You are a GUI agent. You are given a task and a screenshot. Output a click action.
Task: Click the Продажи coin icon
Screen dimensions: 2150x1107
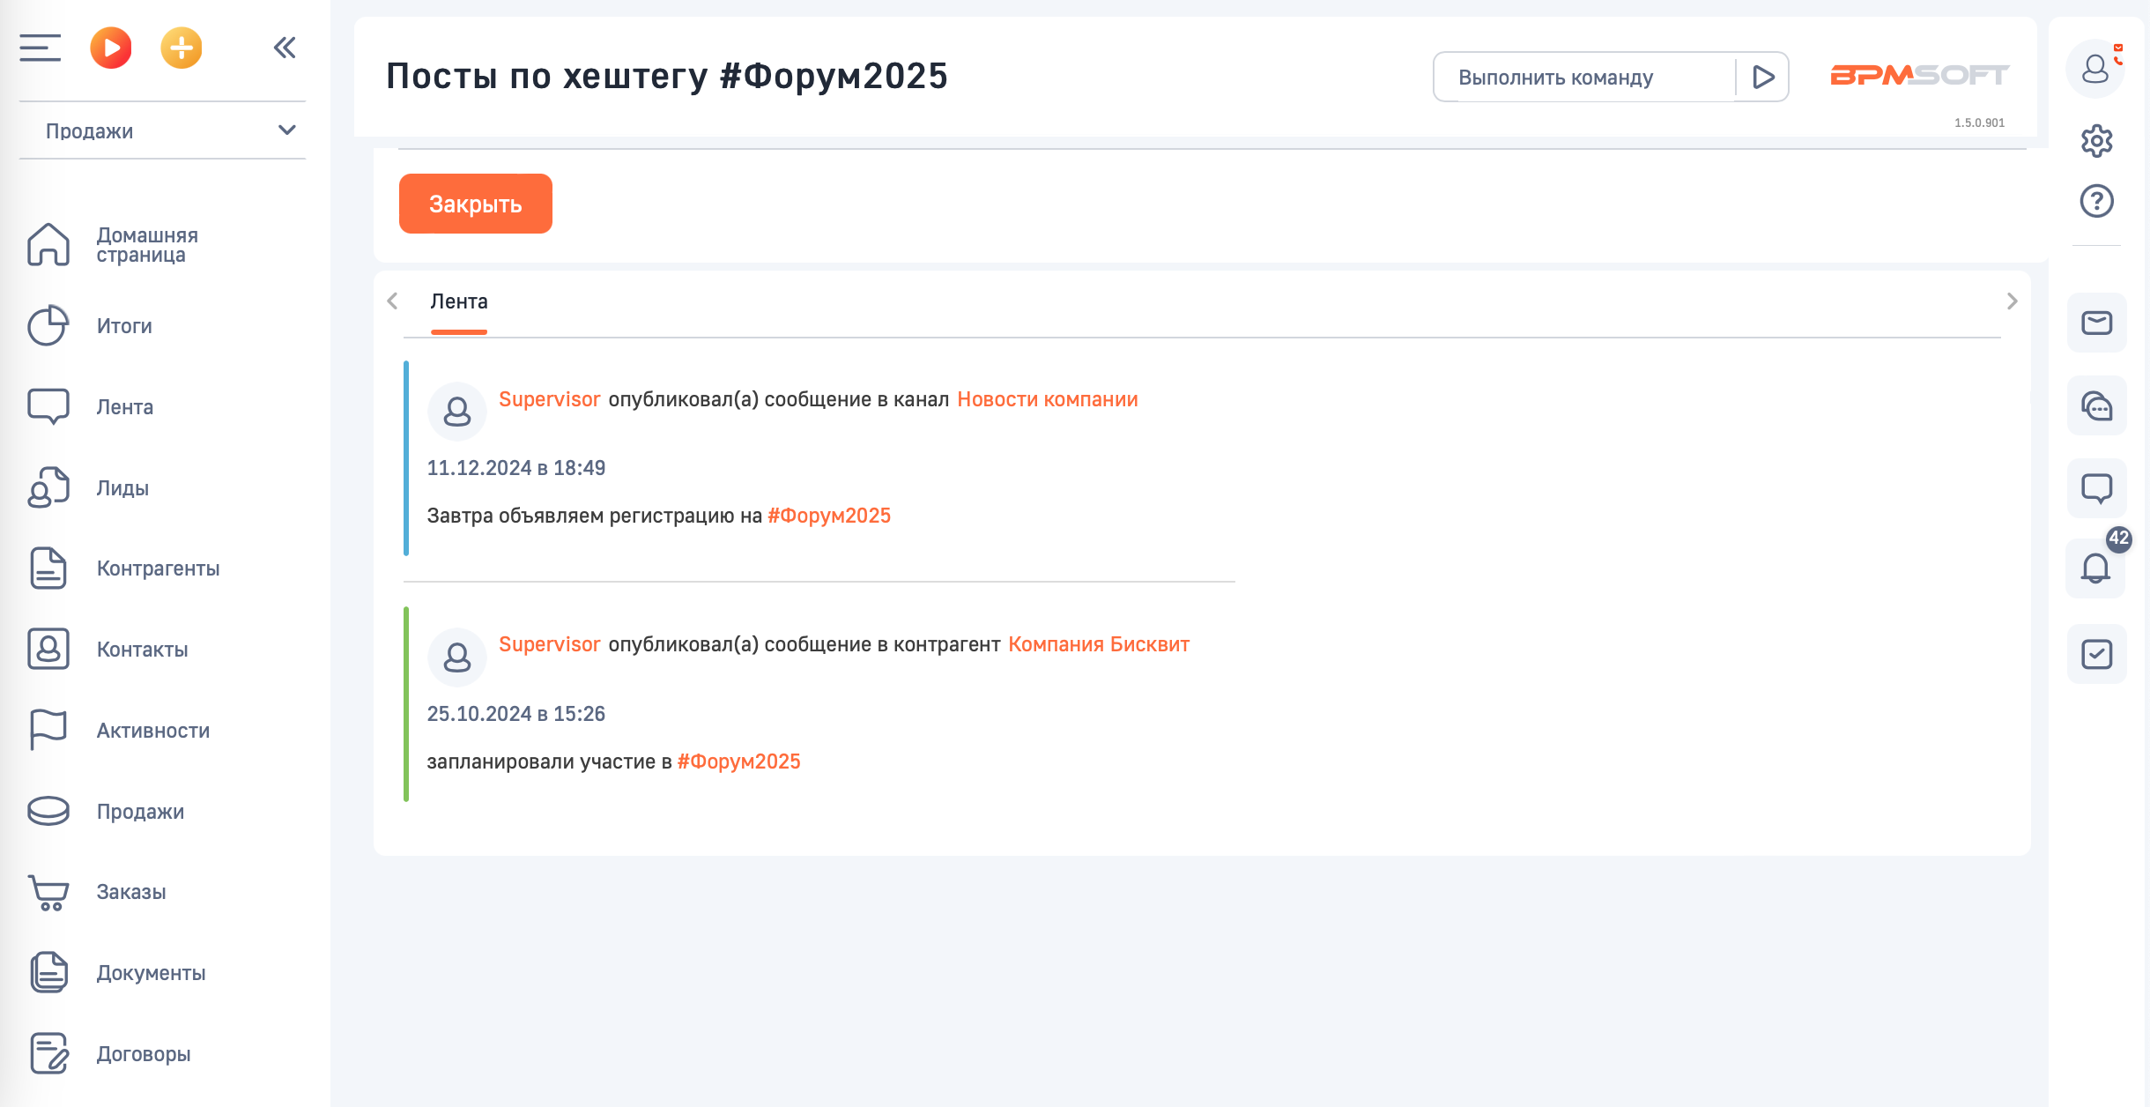48,811
